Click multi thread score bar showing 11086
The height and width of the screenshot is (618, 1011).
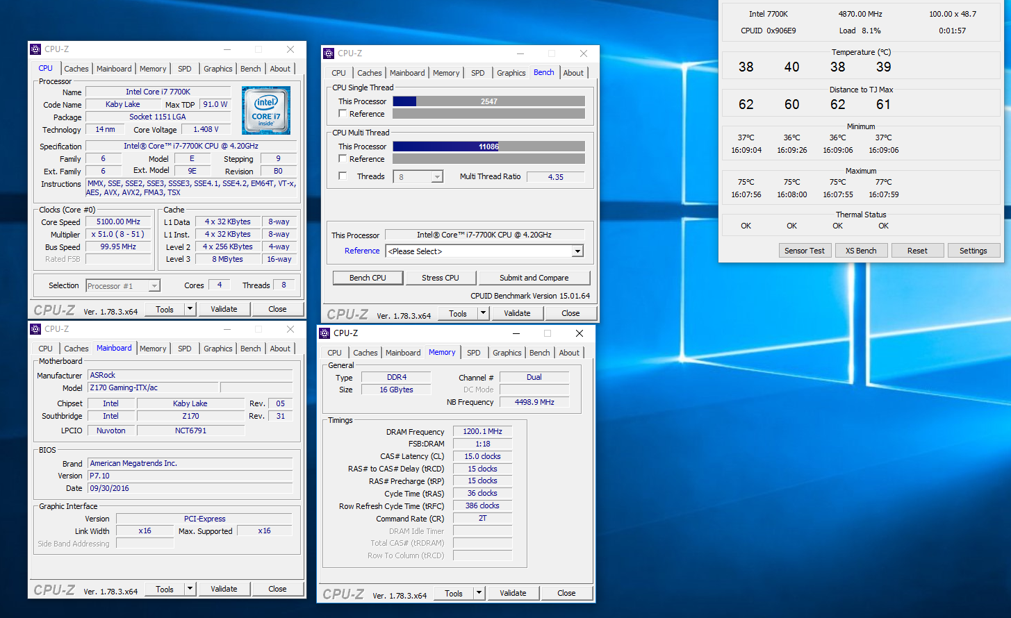point(489,147)
